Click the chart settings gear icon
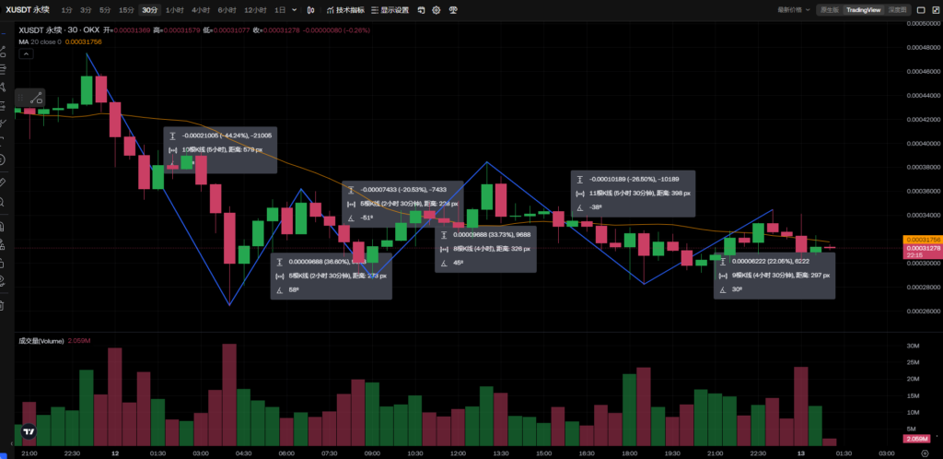Screen dimensions: 943x459 [436, 10]
